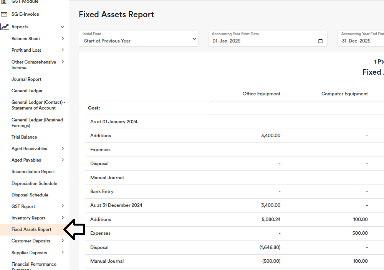Open the General Ledger report
Viewport: 384px width, 270px height.
(27, 91)
